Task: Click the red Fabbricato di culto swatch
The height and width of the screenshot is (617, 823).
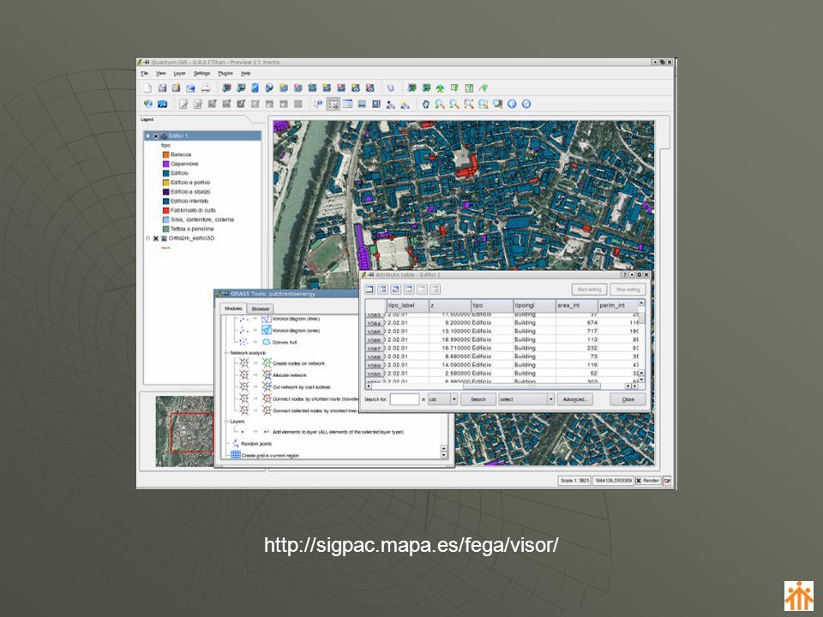Action: tap(165, 211)
